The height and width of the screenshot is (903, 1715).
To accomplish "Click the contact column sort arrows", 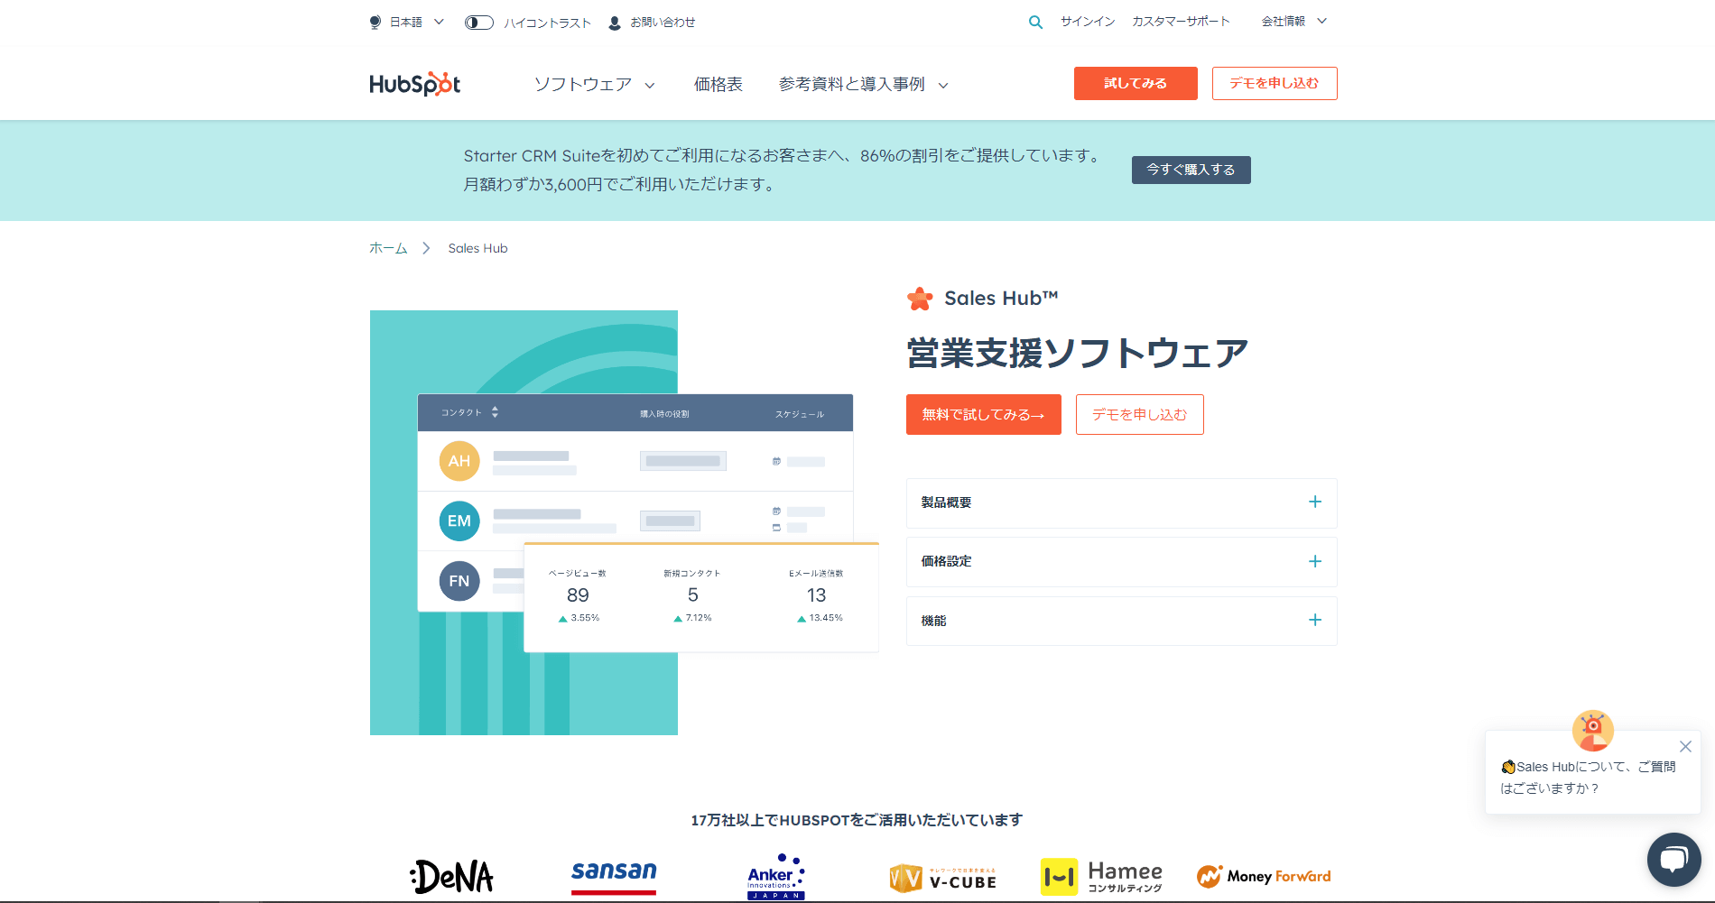I will pyautogui.click(x=495, y=412).
